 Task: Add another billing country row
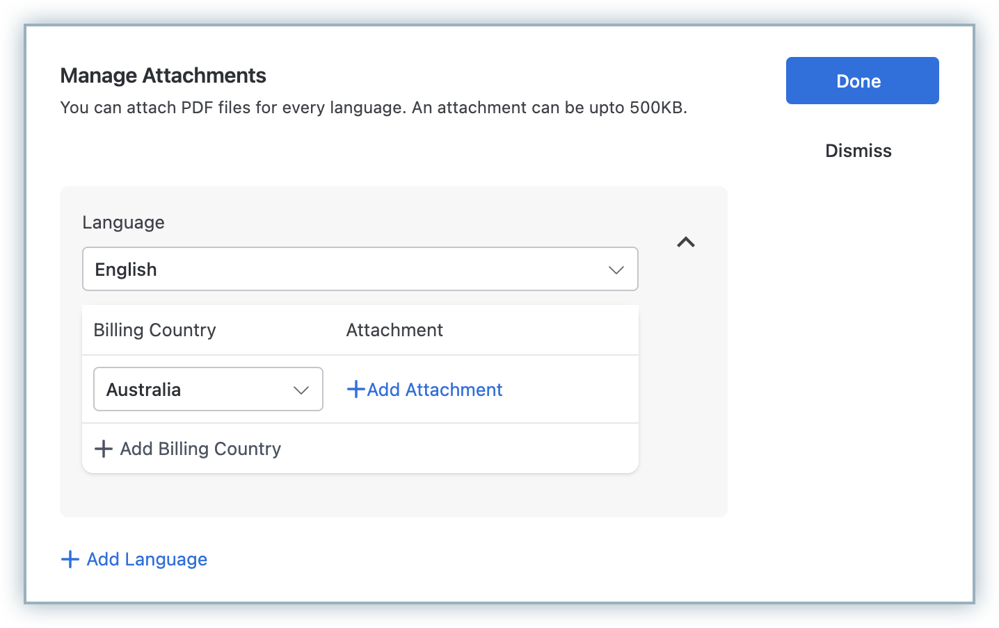coord(200,449)
